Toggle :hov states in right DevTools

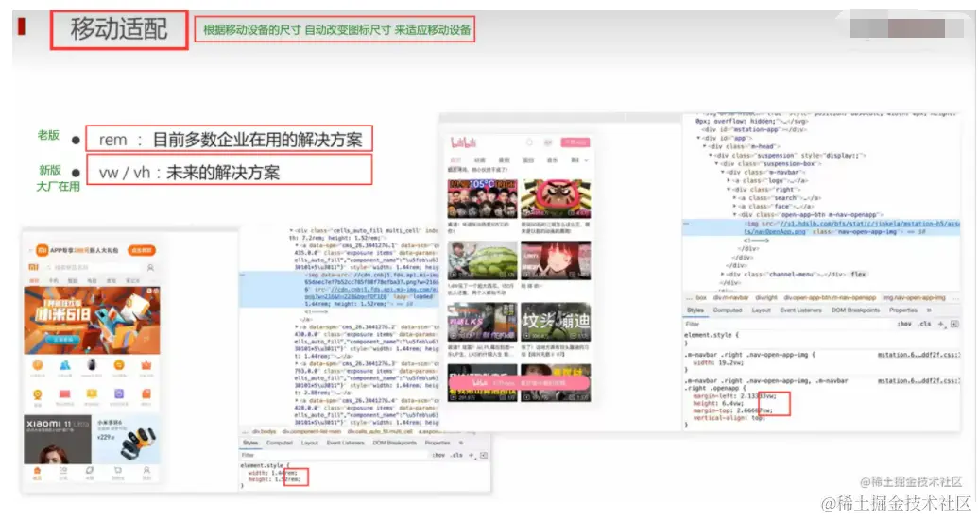click(x=904, y=324)
